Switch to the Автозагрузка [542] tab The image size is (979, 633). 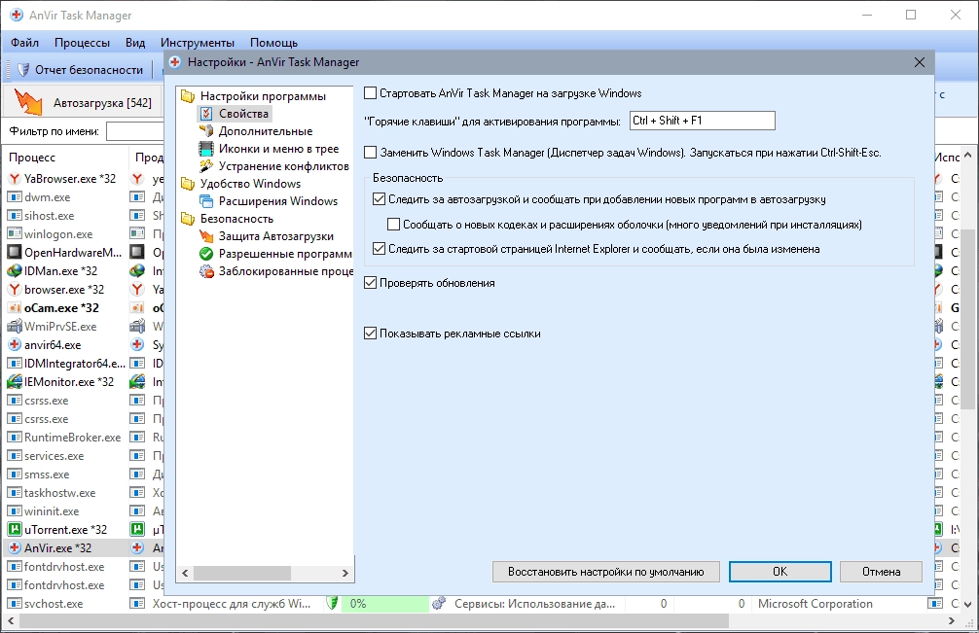84,102
